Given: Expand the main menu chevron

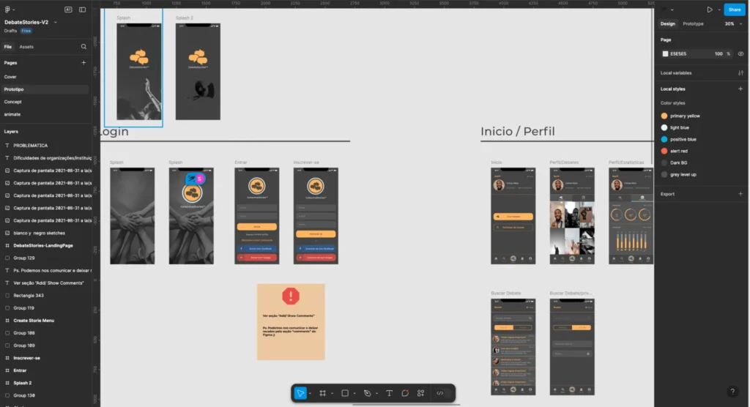Looking at the screenshot, I should [13, 10].
